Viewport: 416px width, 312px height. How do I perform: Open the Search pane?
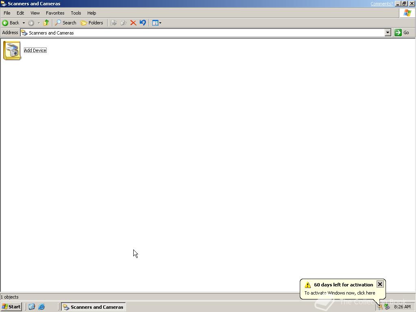click(x=65, y=23)
